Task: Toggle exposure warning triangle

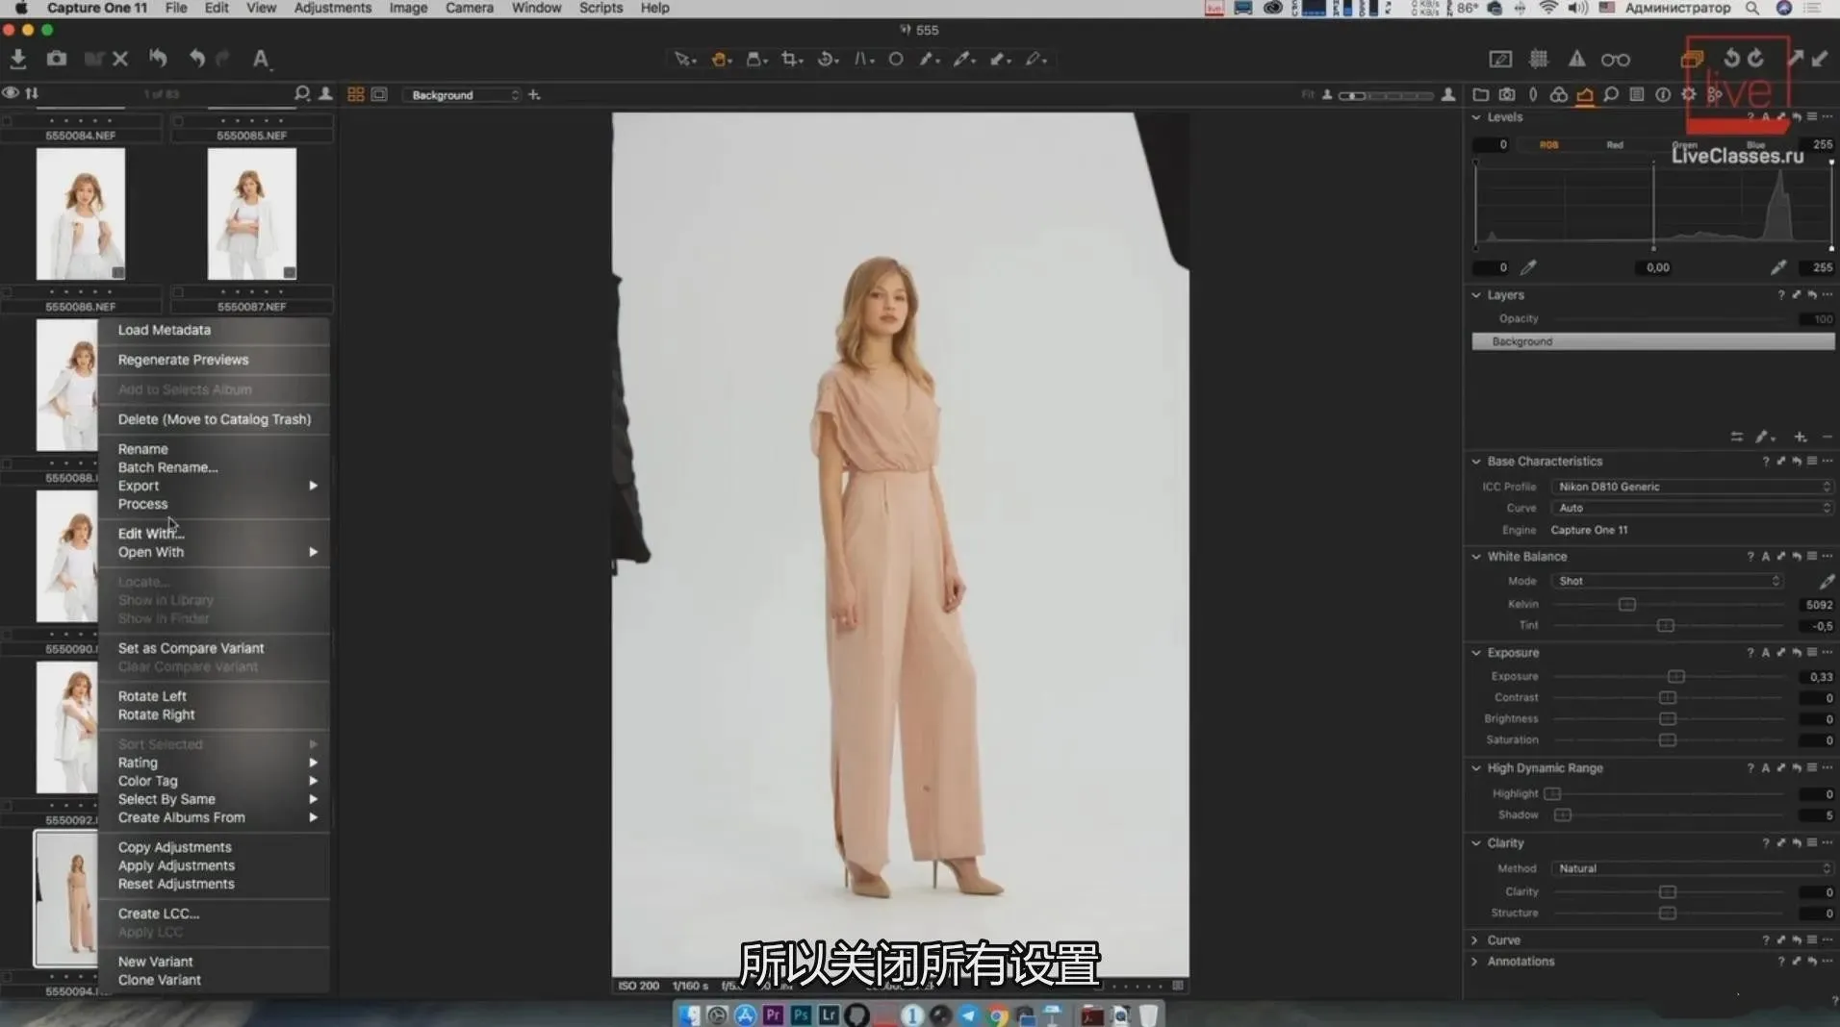Action: click(x=1576, y=60)
